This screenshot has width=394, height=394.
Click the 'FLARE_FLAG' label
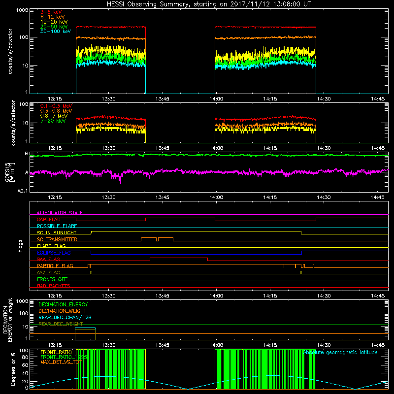click(x=51, y=246)
